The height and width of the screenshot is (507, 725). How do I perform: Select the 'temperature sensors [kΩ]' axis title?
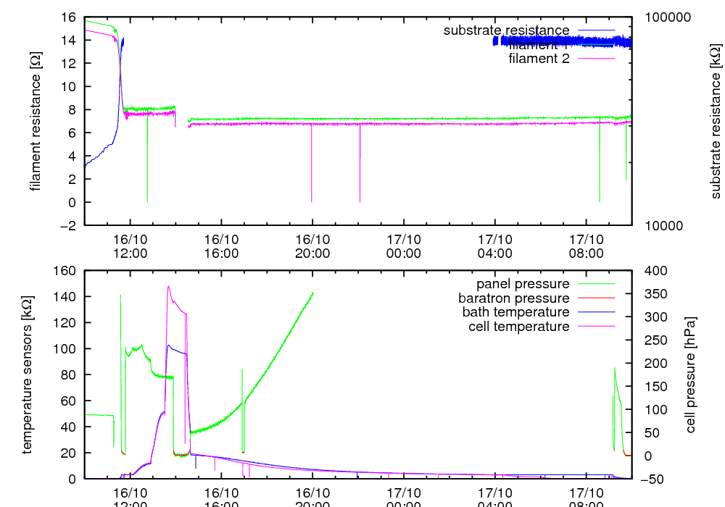tap(27, 374)
